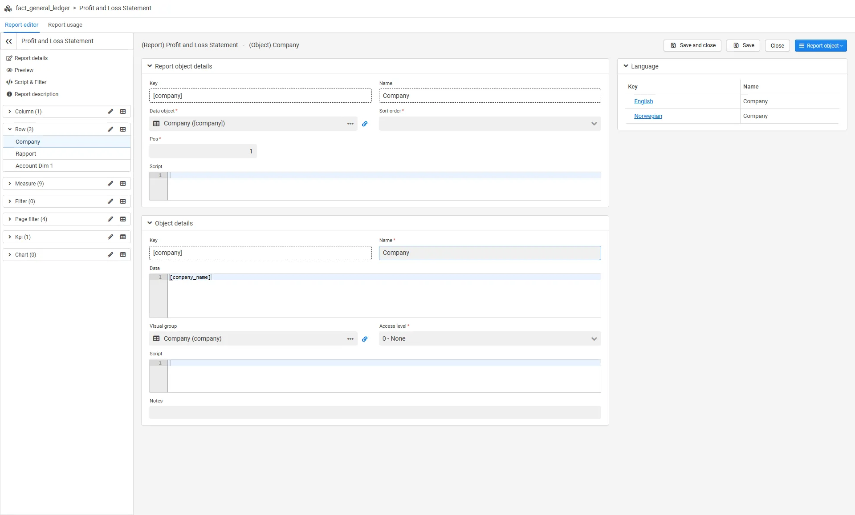
Task: Open ellipsis menu for Data object Company
Action: [350, 124]
